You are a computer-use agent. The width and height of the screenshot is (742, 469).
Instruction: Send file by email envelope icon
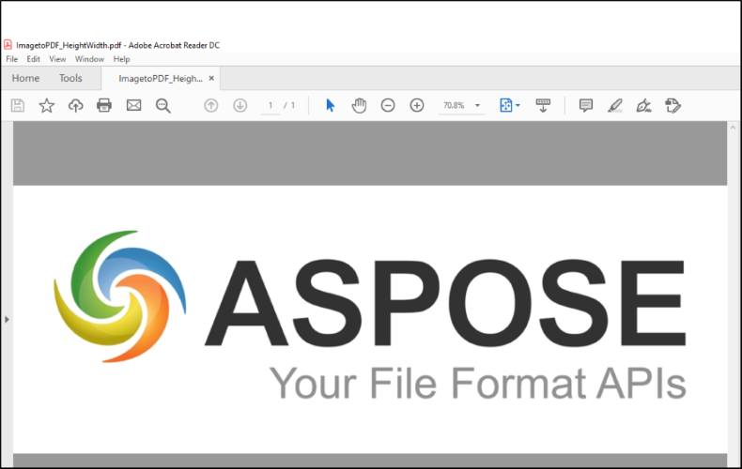pos(133,106)
